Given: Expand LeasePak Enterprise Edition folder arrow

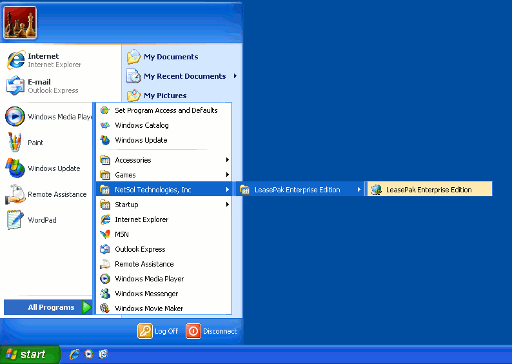Looking at the screenshot, I should (x=359, y=190).
